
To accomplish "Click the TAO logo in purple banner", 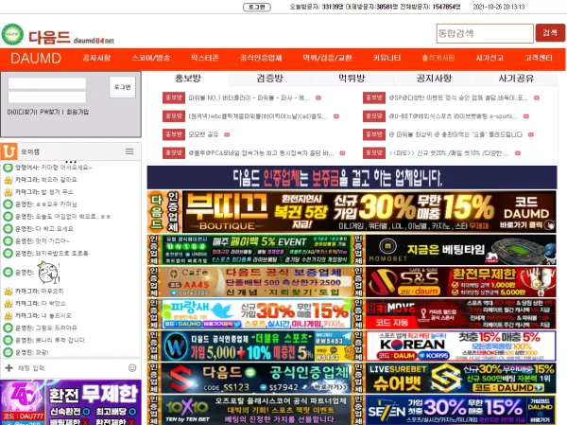I will click(22, 396).
